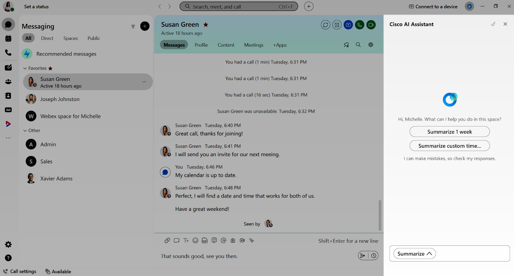
Task: Open Webex space for Michelle
Action: pos(88,116)
